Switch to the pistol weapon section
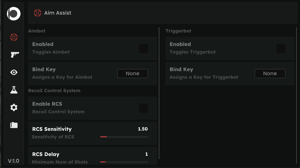300x168 pixels. (x=14, y=55)
